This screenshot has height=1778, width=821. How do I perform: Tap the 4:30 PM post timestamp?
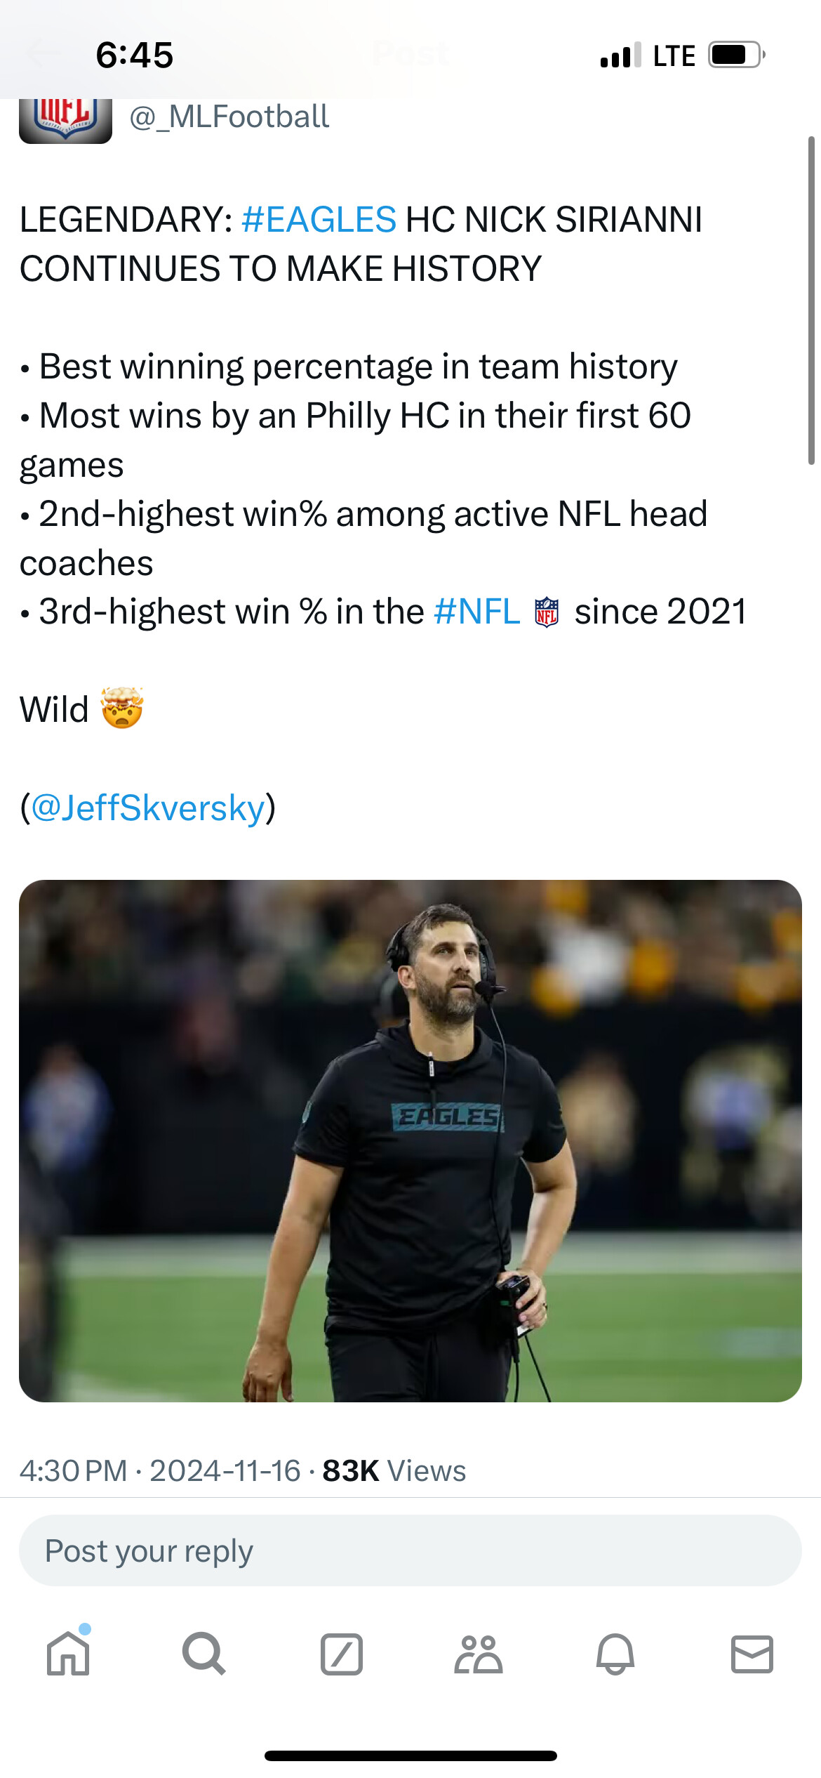point(73,1471)
